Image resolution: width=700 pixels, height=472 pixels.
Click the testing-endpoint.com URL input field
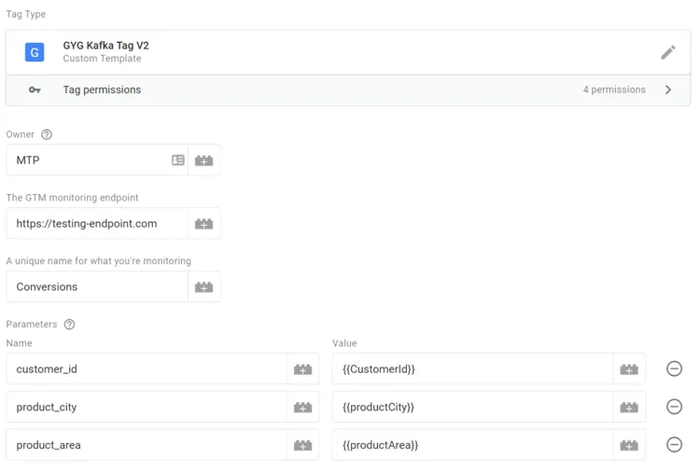click(97, 224)
